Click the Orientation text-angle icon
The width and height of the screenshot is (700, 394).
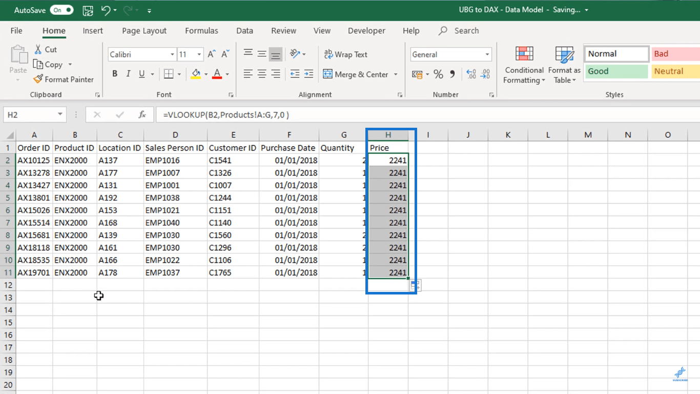(x=295, y=54)
